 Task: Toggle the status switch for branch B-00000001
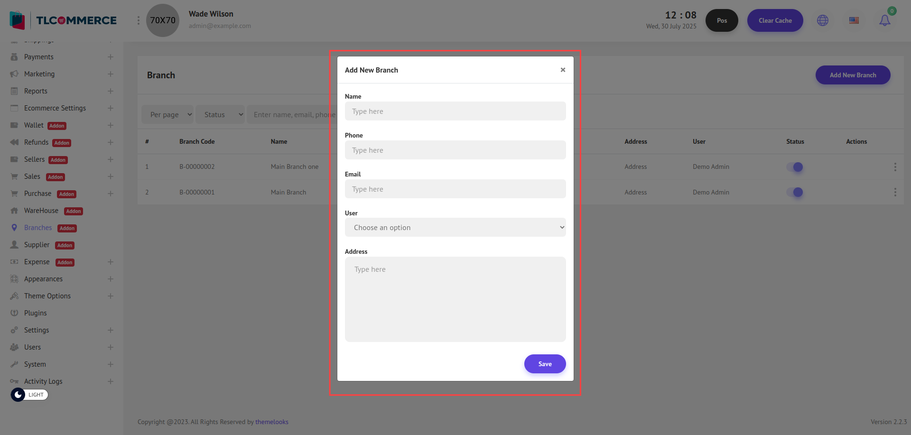pyautogui.click(x=795, y=192)
